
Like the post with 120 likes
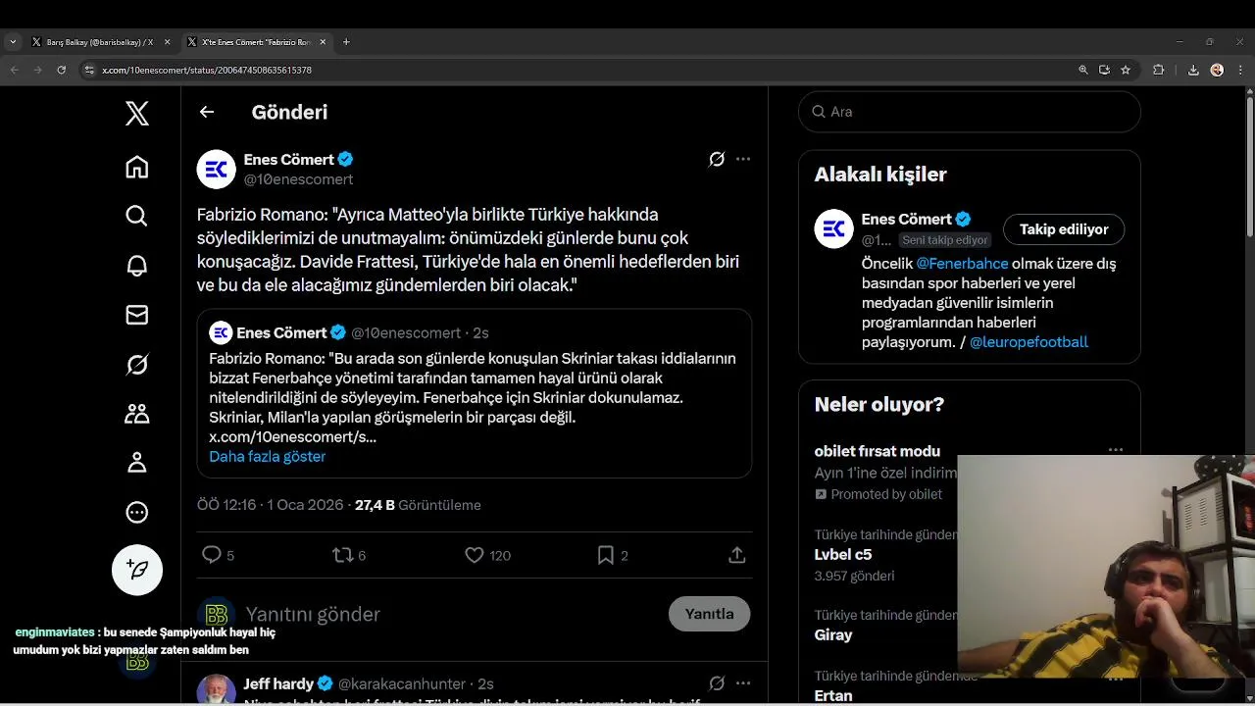[475, 555]
